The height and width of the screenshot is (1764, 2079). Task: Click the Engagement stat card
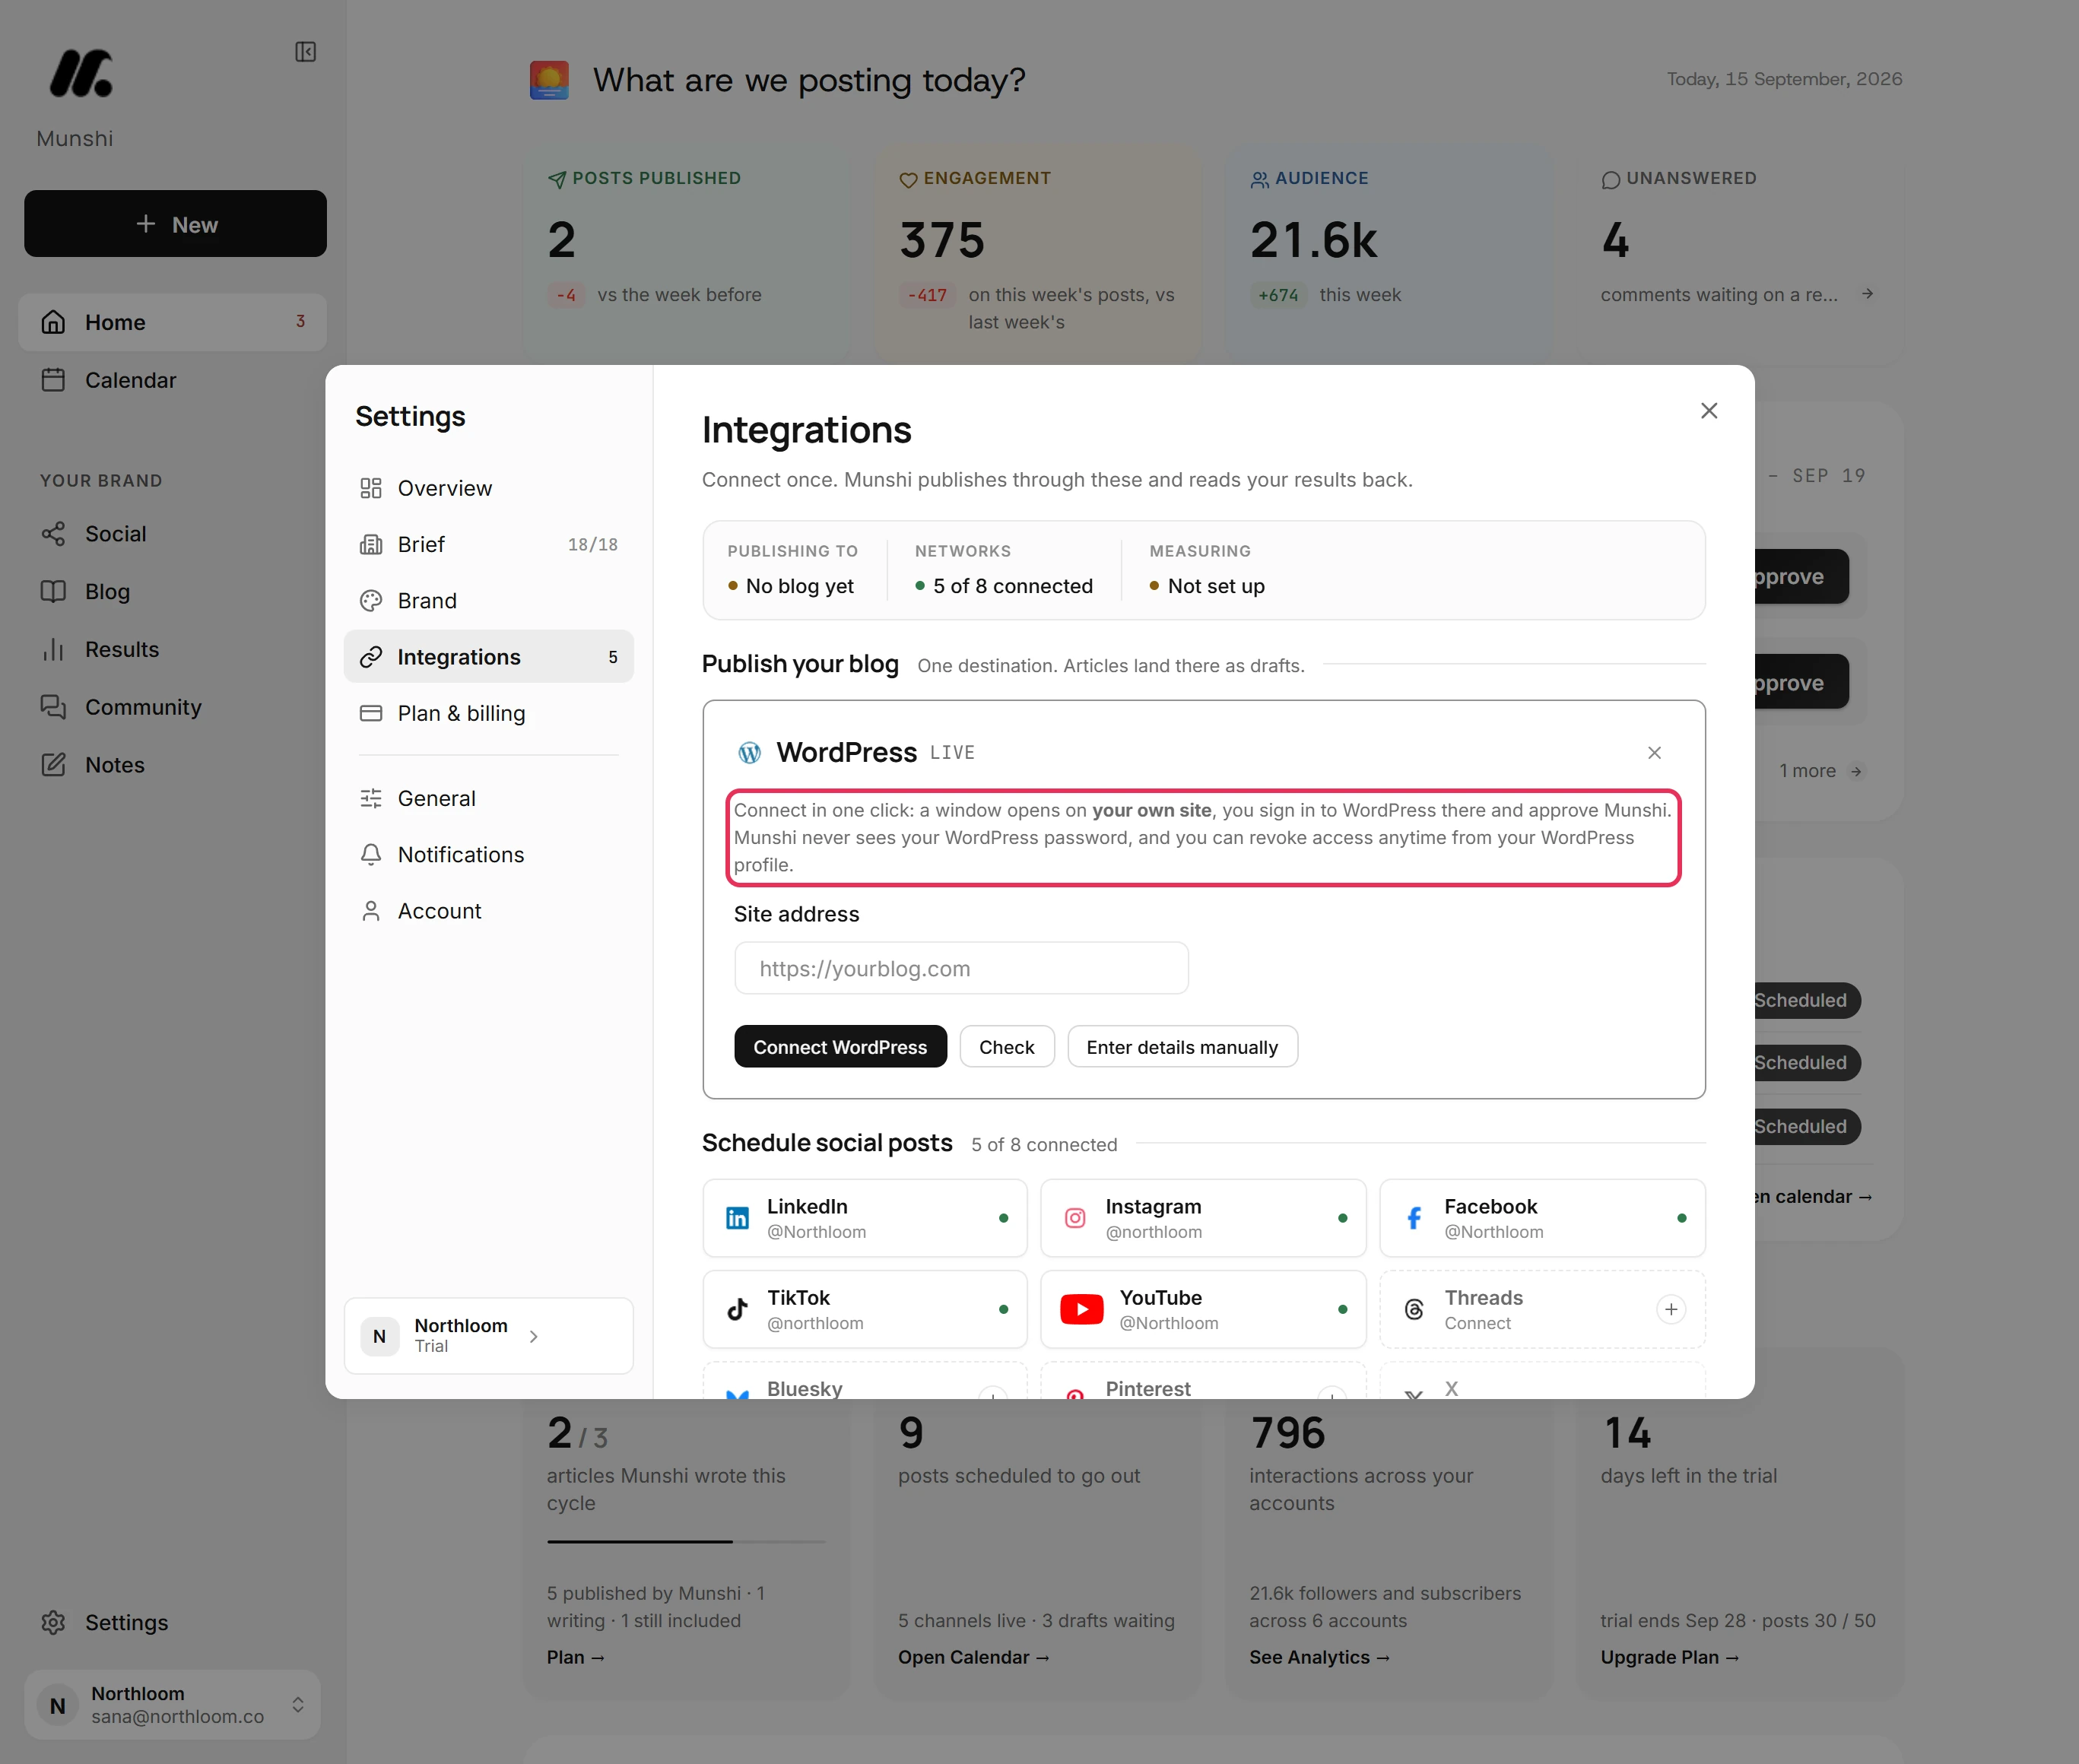tap(1038, 255)
